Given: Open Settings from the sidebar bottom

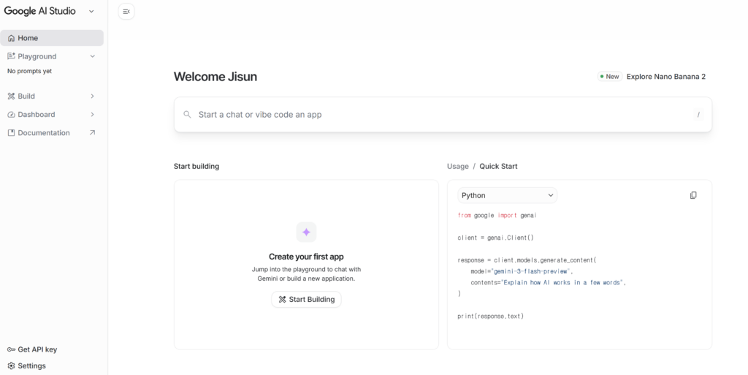Looking at the screenshot, I should tap(32, 366).
